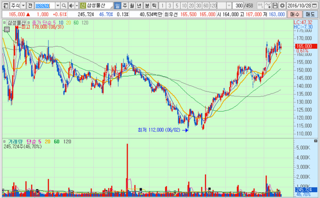Toggle the left panel layout icon

coord(5,5)
